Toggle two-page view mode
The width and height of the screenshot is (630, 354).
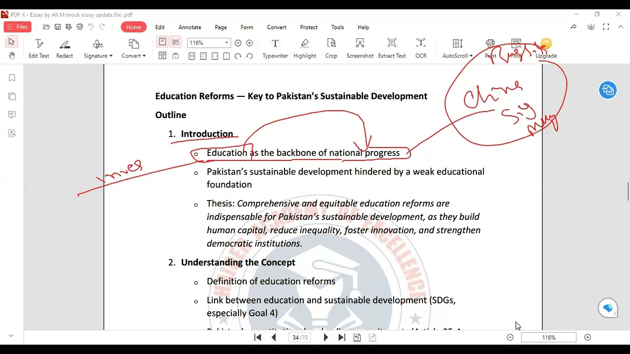pyautogui.click(x=162, y=56)
